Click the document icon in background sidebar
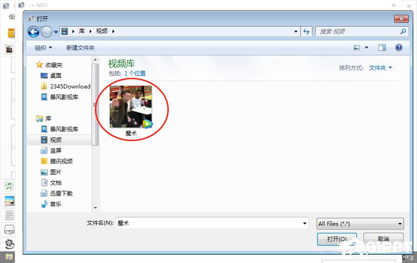This screenshot has height=263, width=417. (9, 215)
